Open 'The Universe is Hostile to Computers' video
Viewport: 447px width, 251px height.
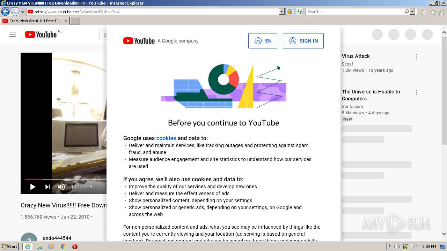click(371, 95)
